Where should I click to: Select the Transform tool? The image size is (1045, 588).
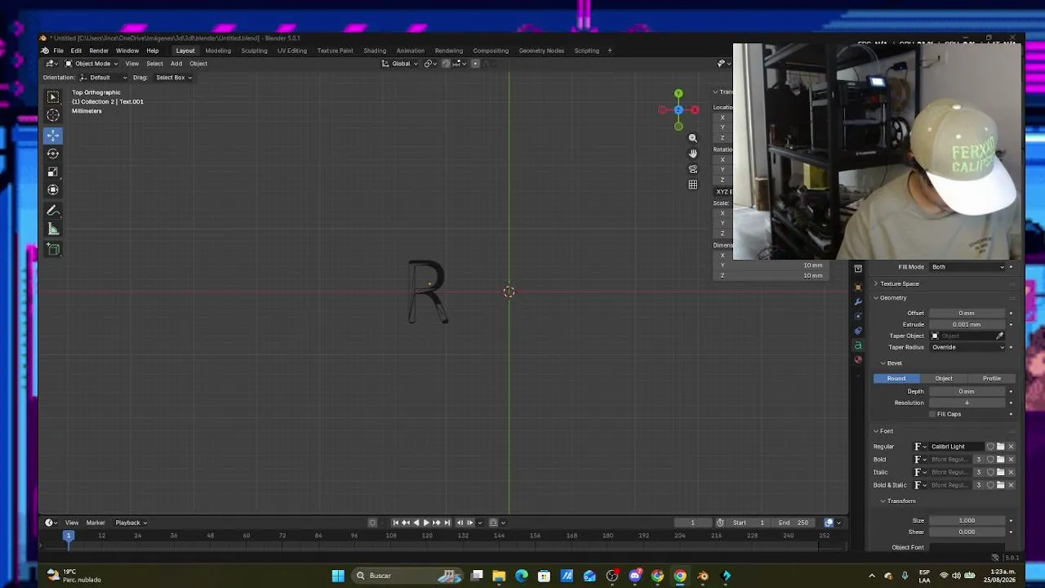click(x=53, y=189)
